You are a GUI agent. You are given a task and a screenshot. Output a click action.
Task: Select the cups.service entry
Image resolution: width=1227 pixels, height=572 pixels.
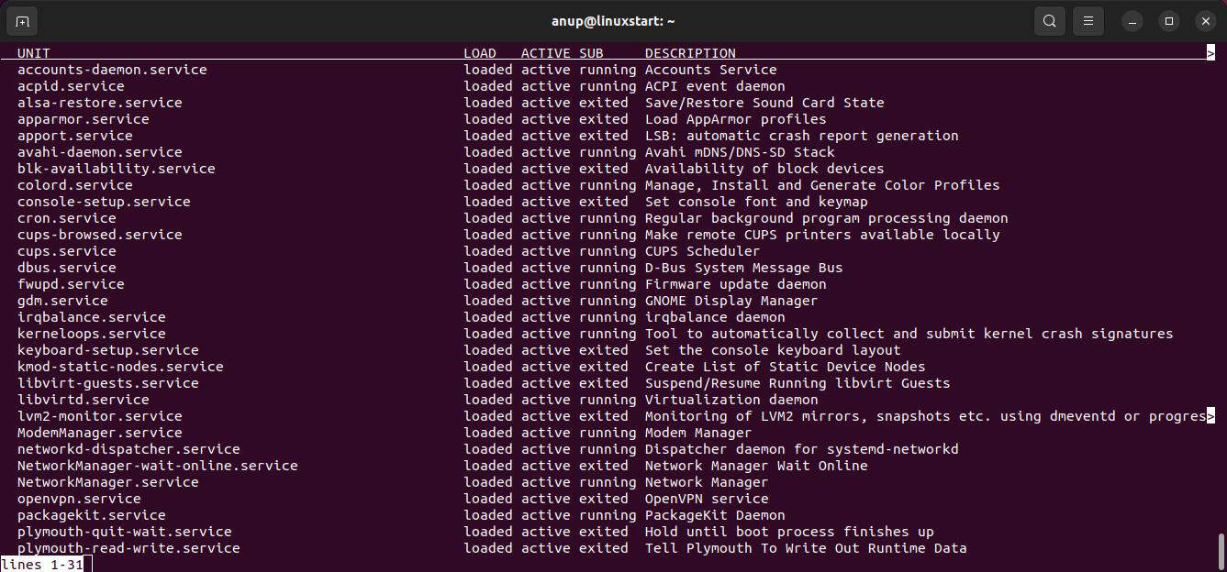coord(66,250)
